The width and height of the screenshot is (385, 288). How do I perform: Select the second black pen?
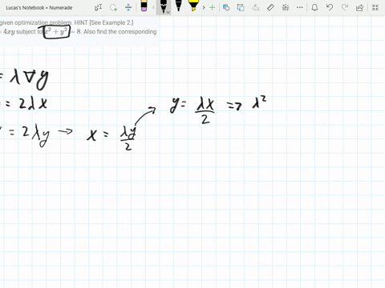(x=178, y=6)
